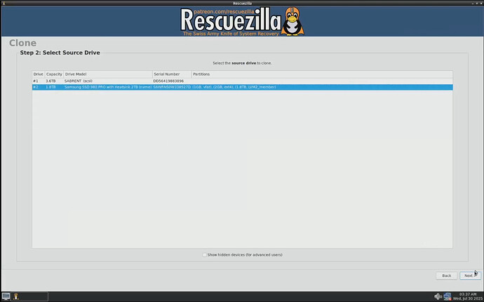Click serial number DD56419883896

(168, 81)
